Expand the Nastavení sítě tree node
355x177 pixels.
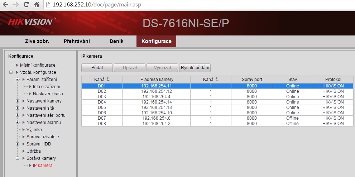17,108
